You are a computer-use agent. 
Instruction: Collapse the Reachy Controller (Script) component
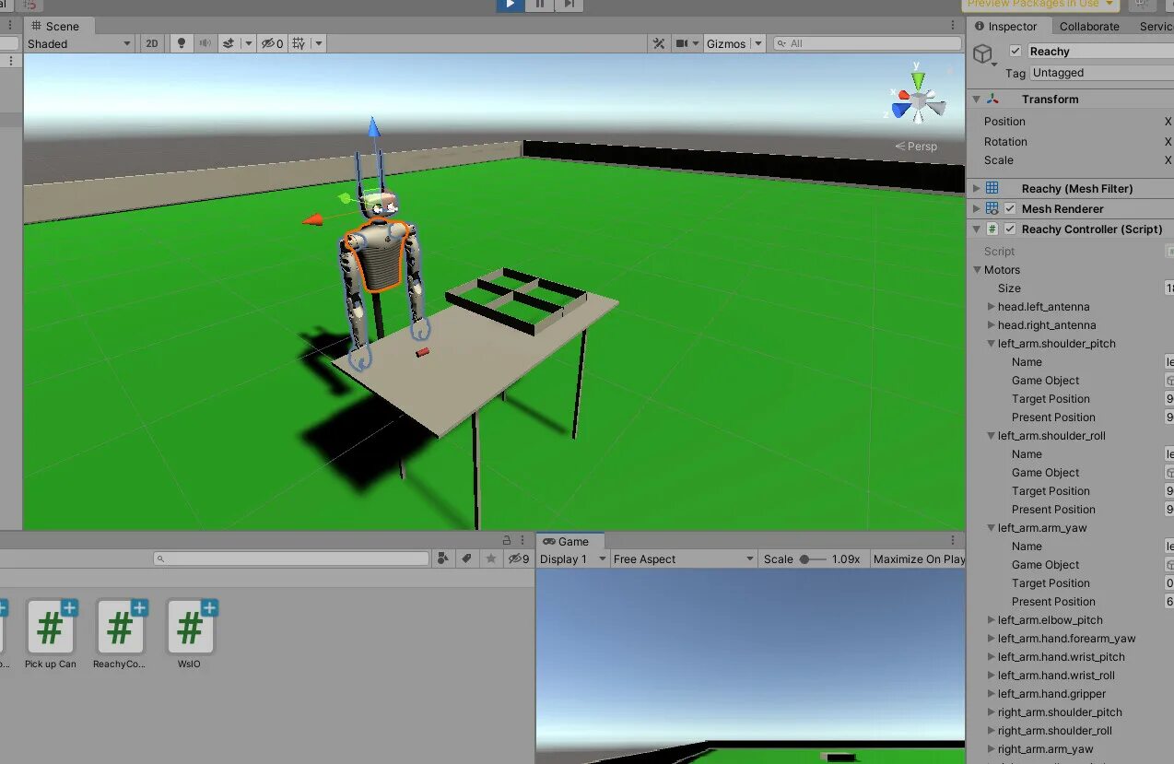point(976,229)
